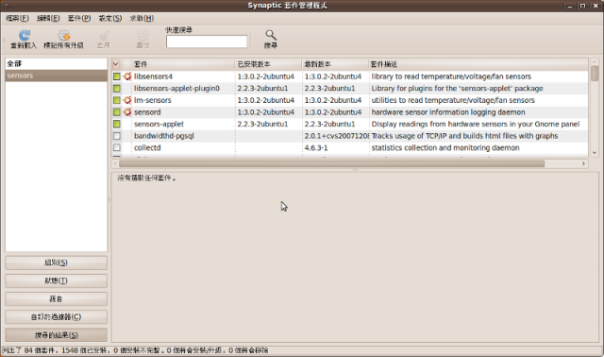Select the 'libsensors-applet-plugin0' package name
Viewport: 604px width, 357px height.
pos(176,88)
